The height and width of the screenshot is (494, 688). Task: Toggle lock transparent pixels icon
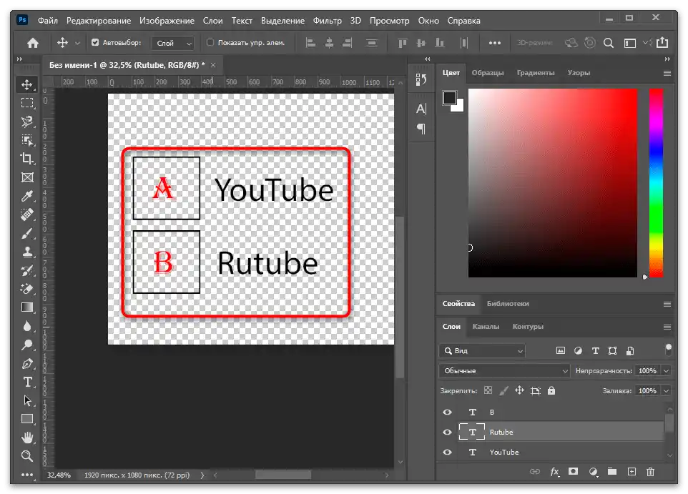[x=488, y=390]
